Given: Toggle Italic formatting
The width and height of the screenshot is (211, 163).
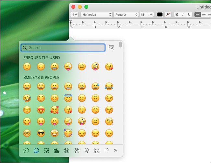Looking at the screenshot, I should pos(183,15).
